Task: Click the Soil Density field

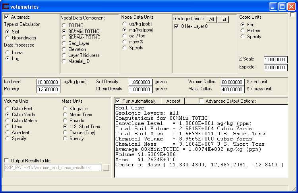Action: coord(140,82)
